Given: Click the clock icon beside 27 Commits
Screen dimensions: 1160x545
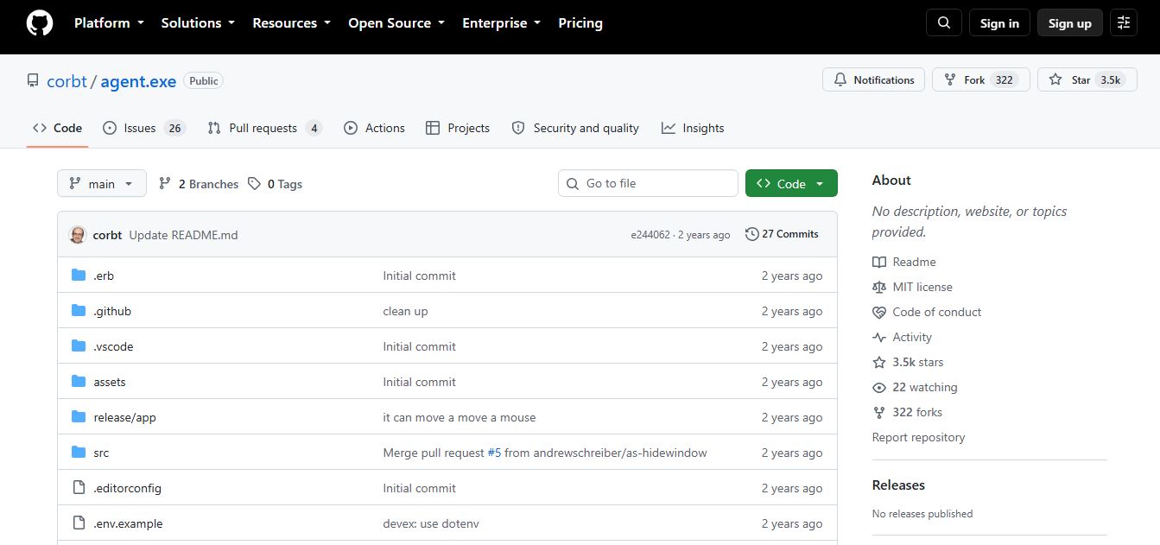Looking at the screenshot, I should [751, 234].
